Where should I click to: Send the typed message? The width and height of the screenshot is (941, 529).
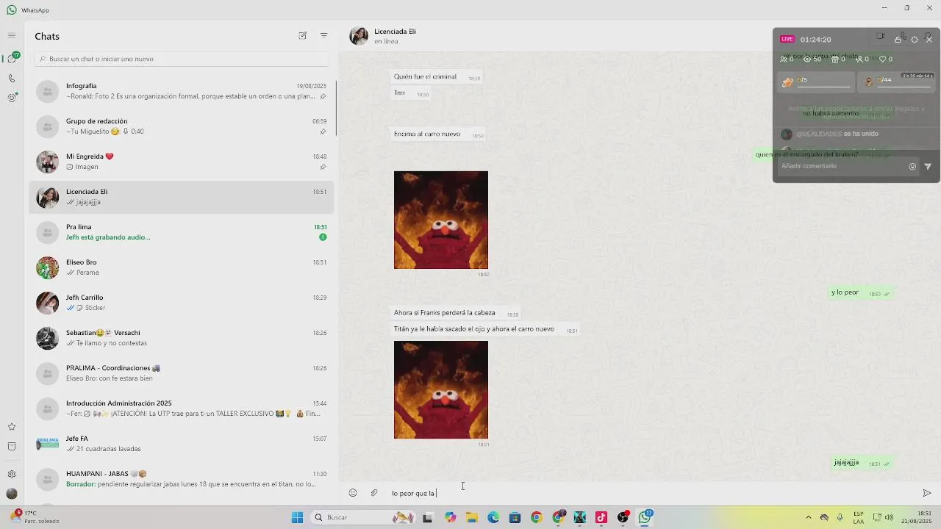coord(926,493)
